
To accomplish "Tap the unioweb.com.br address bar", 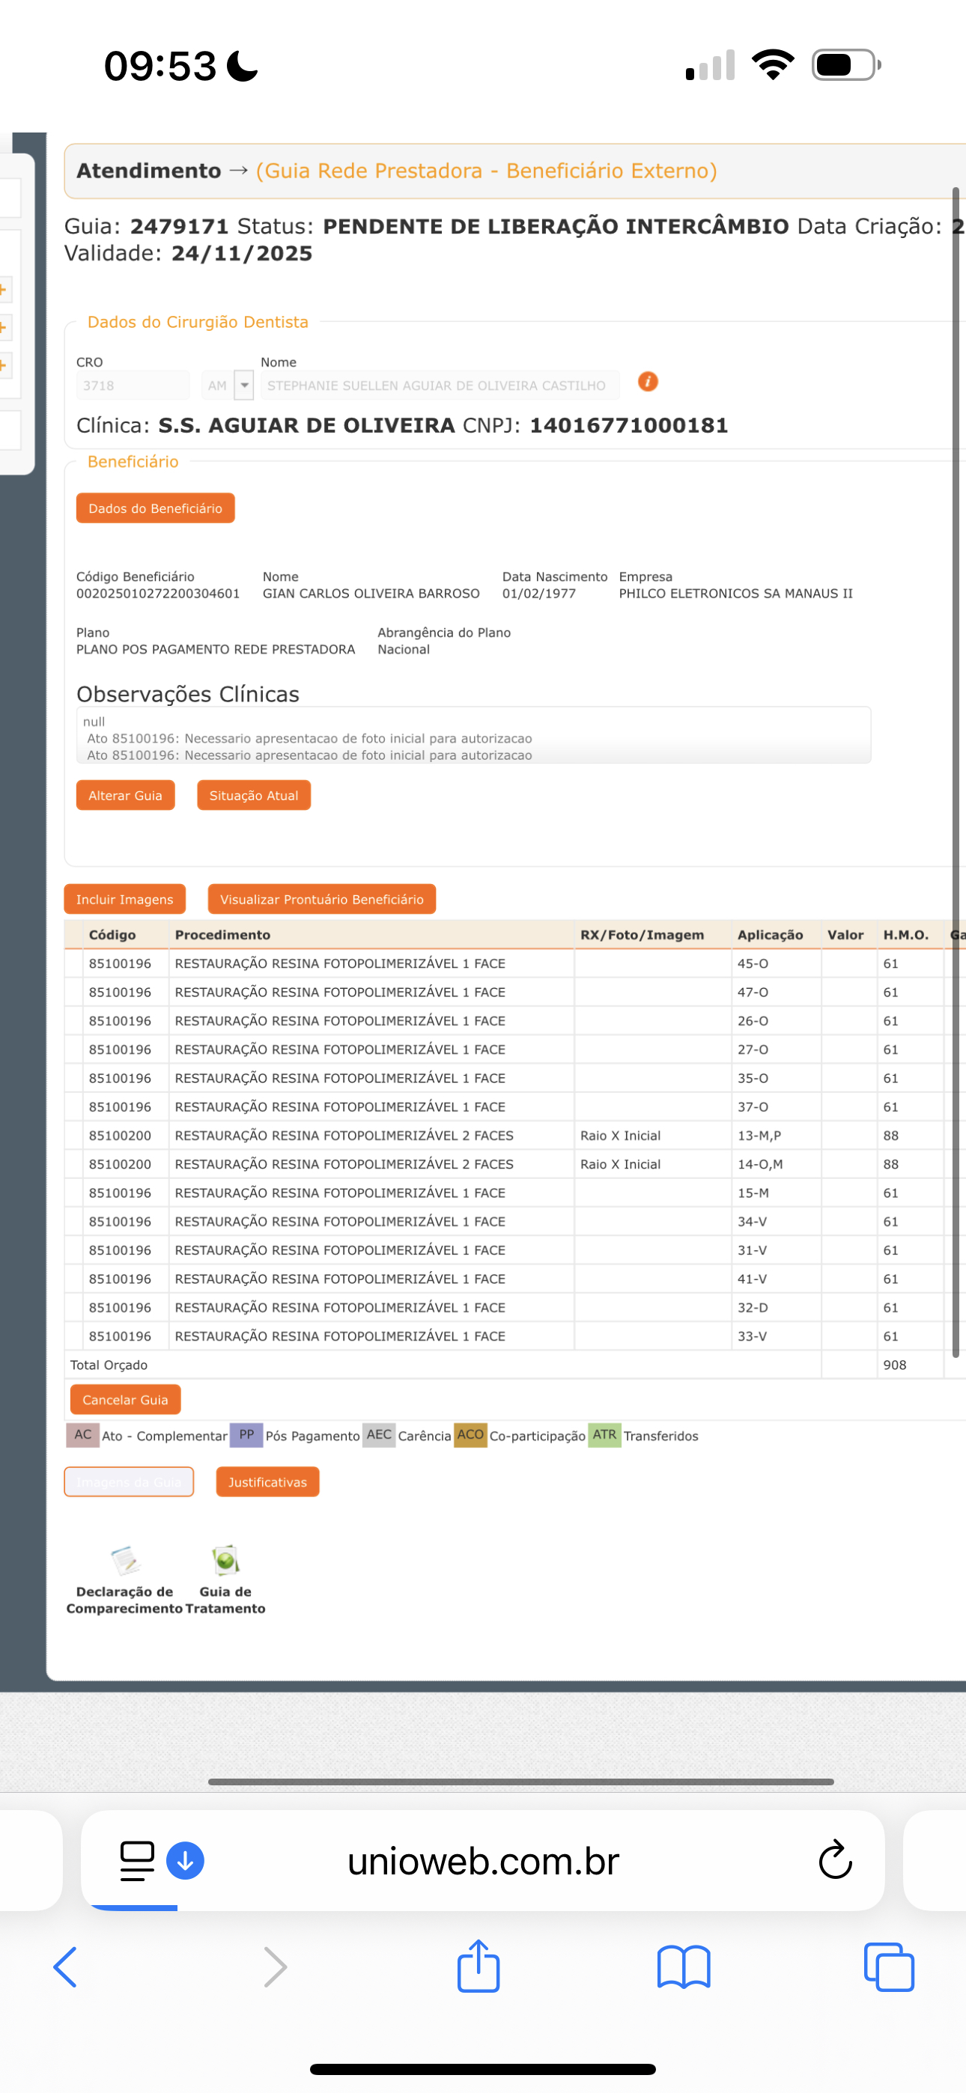I will [x=483, y=1861].
